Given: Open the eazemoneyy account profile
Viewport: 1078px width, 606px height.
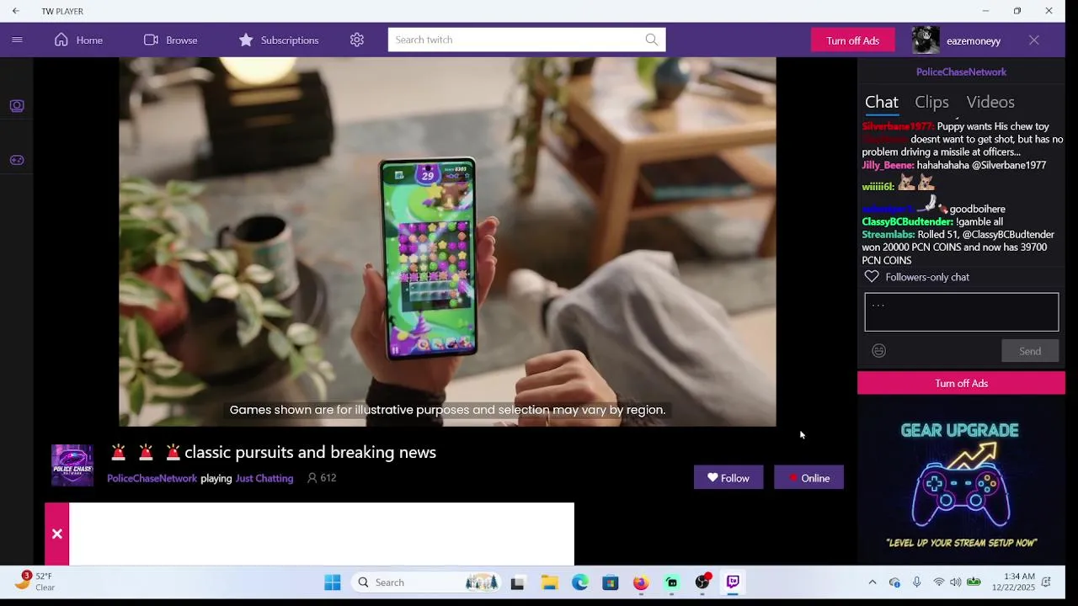Looking at the screenshot, I should [973, 40].
